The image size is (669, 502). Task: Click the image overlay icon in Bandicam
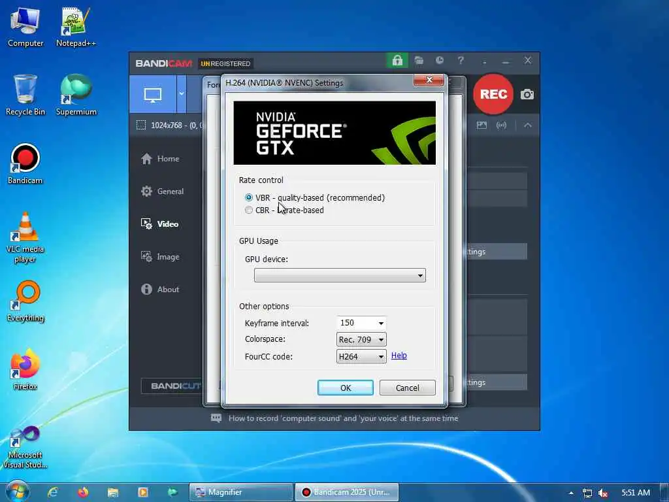pos(481,125)
